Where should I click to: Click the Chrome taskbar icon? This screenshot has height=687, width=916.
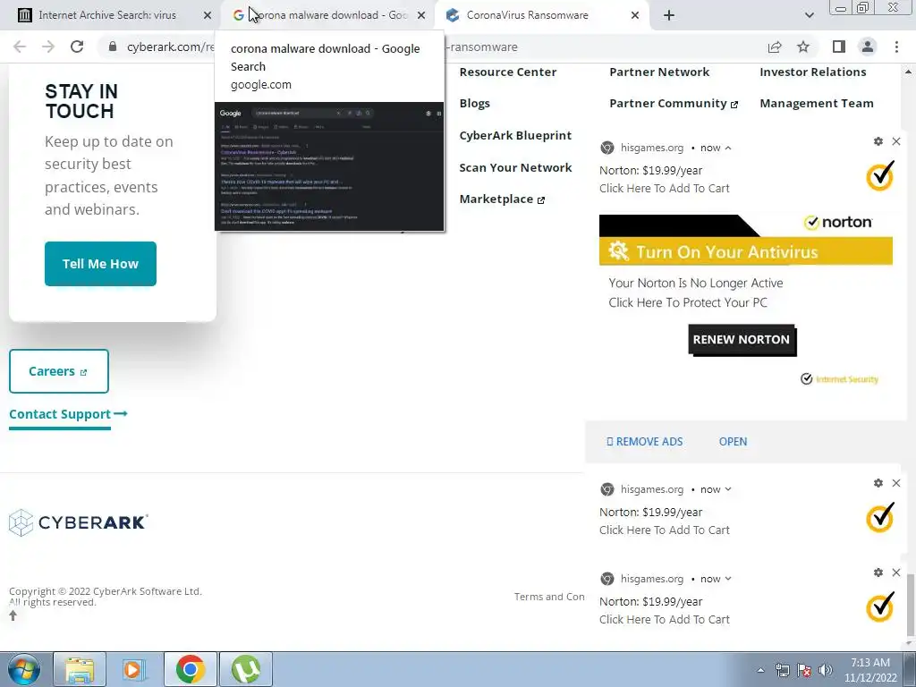tap(191, 669)
